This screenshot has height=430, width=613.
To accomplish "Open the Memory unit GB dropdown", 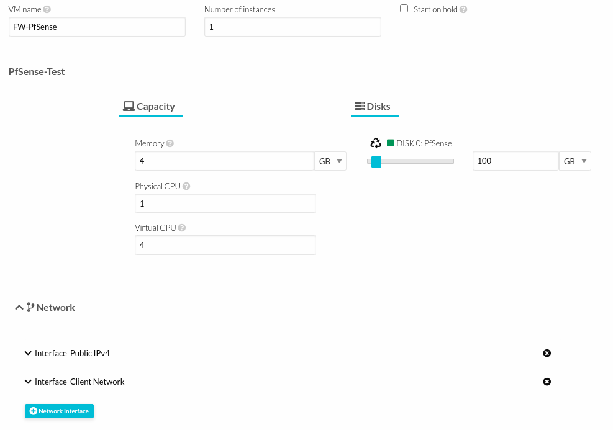I will click(x=330, y=161).
